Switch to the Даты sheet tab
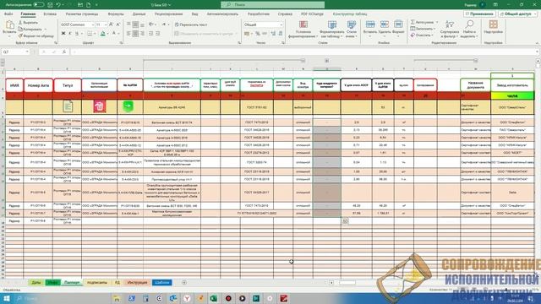 (36, 282)
